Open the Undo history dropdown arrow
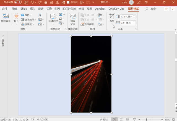This screenshot has width=177, height=121. pos(35,2)
